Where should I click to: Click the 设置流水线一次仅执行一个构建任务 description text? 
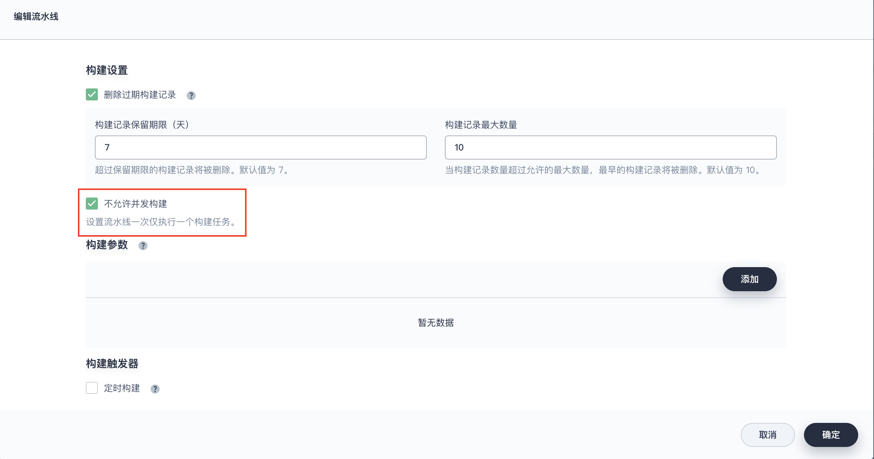pyautogui.click(x=162, y=222)
